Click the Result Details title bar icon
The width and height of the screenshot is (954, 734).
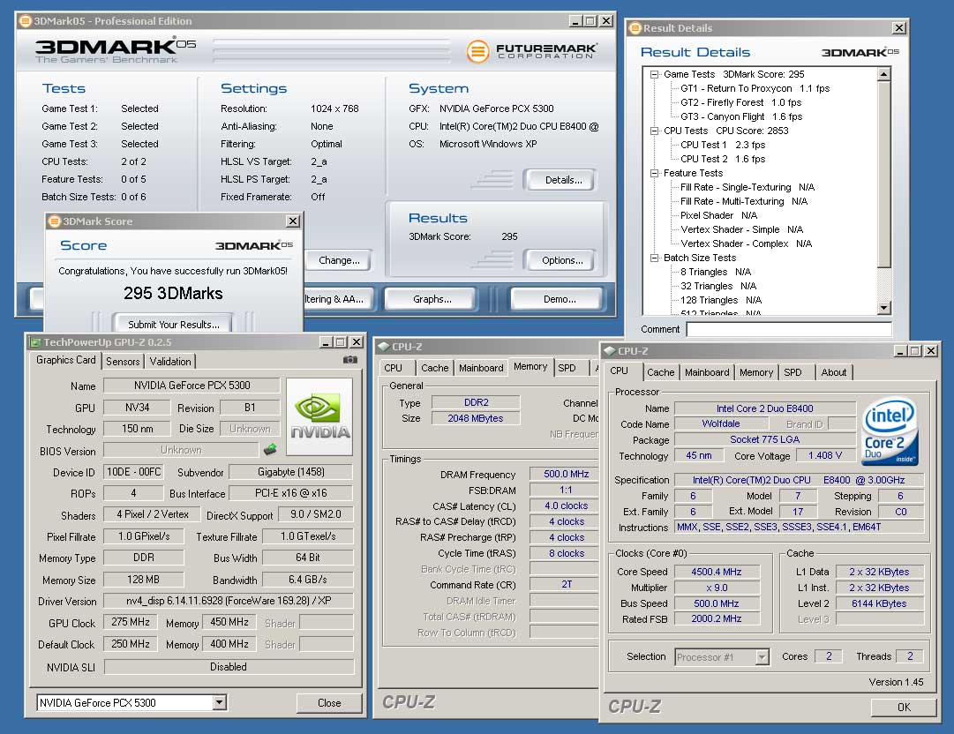tap(635, 28)
